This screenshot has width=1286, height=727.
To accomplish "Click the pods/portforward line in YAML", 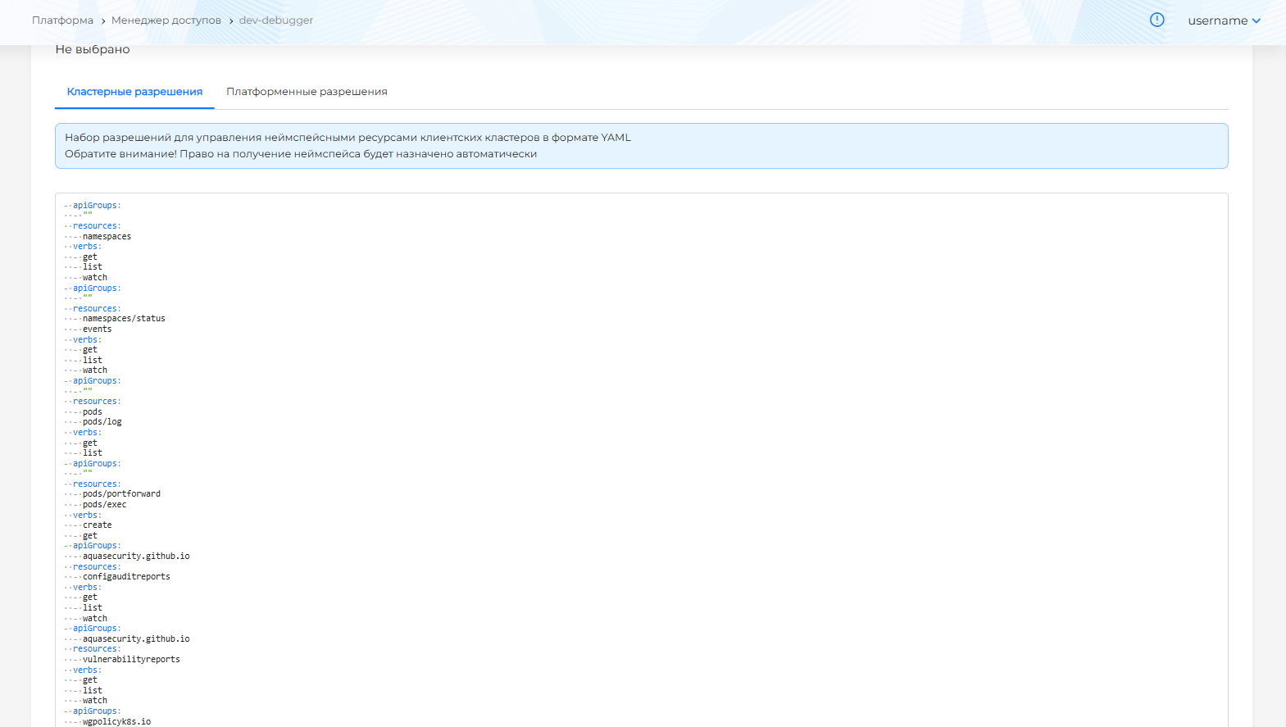I will pos(121,494).
